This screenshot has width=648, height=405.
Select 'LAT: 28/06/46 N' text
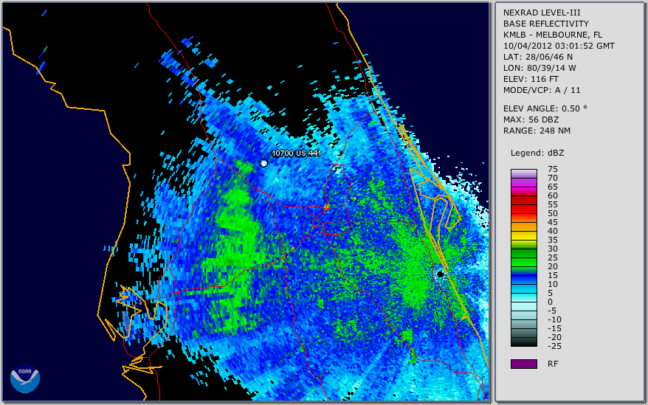click(537, 57)
